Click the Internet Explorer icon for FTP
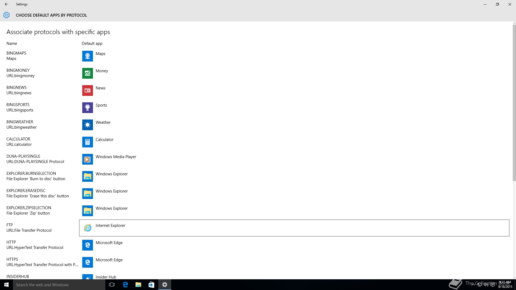This screenshot has width=516, height=290. coord(87,228)
